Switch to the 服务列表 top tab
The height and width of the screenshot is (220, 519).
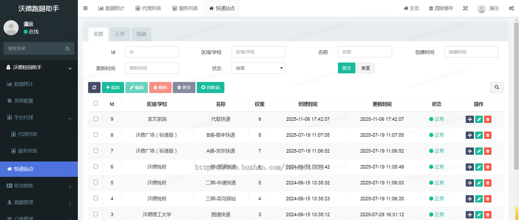tap(185, 8)
